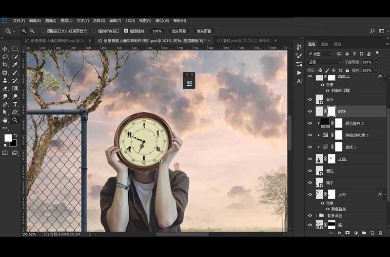Open the layer filter 类型 dropdown

[x=320, y=54]
